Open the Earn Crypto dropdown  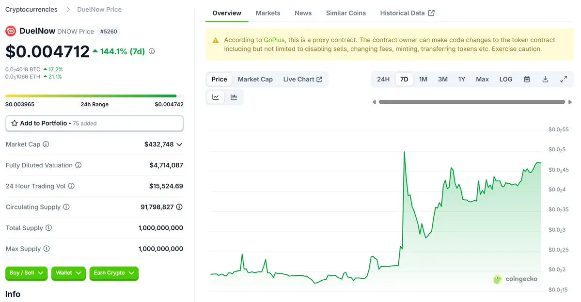114,273
